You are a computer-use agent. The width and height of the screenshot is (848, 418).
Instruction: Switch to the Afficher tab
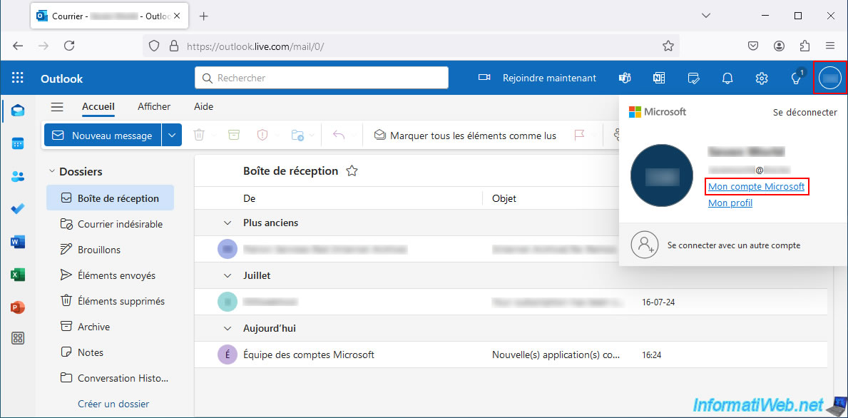pos(154,106)
